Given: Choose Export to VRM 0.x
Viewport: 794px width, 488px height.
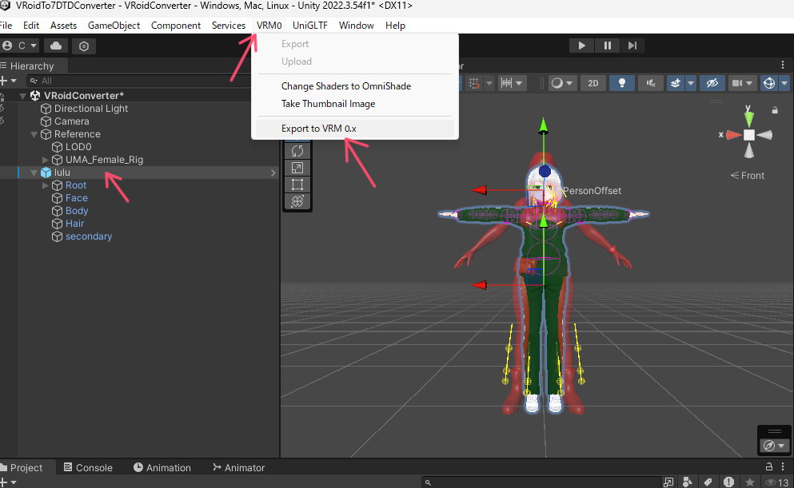Looking at the screenshot, I should 318,129.
